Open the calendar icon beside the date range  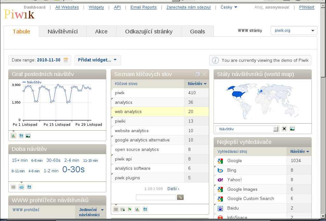click(66, 60)
